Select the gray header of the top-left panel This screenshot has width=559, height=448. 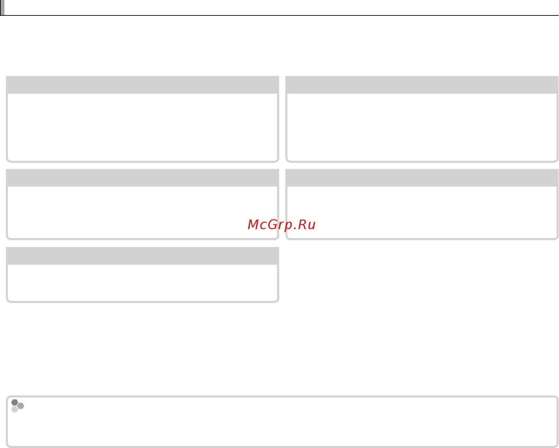pyautogui.click(x=142, y=85)
